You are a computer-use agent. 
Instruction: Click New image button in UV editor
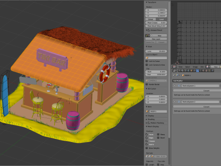pyautogui.click(x=215, y=67)
